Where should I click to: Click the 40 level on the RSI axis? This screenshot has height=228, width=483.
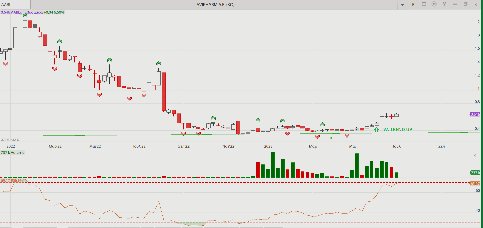(478, 210)
